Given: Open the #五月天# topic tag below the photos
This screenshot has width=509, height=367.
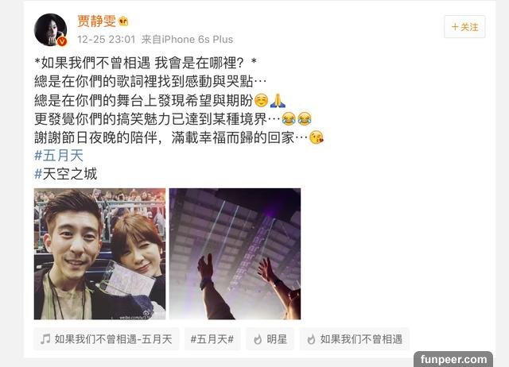Looking at the screenshot, I should [x=212, y=339].
